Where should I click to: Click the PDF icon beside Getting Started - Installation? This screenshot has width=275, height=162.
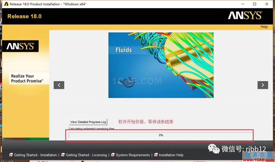pos(11,155)
